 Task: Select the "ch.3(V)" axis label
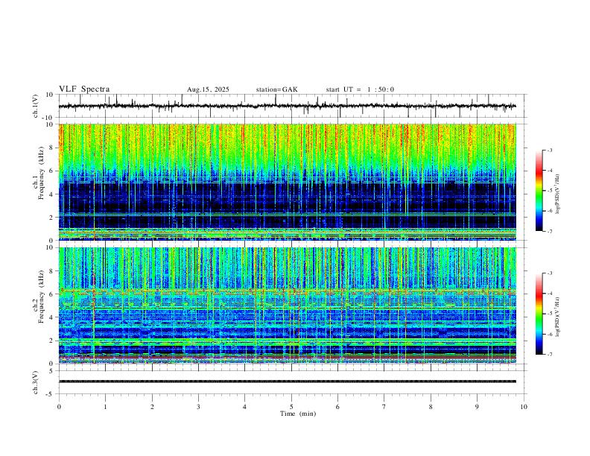tap(36, 382)
